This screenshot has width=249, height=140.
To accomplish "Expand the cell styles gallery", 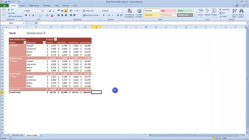I will [x=195, y=16].
